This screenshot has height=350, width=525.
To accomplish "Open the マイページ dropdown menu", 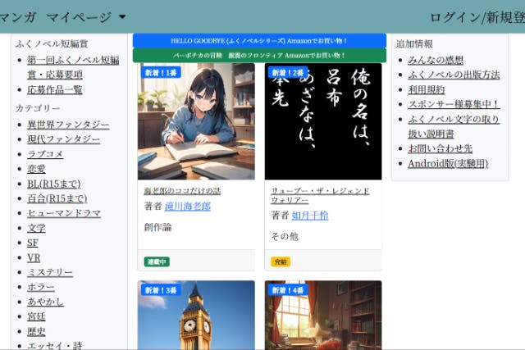I will (x=86, y=17).
